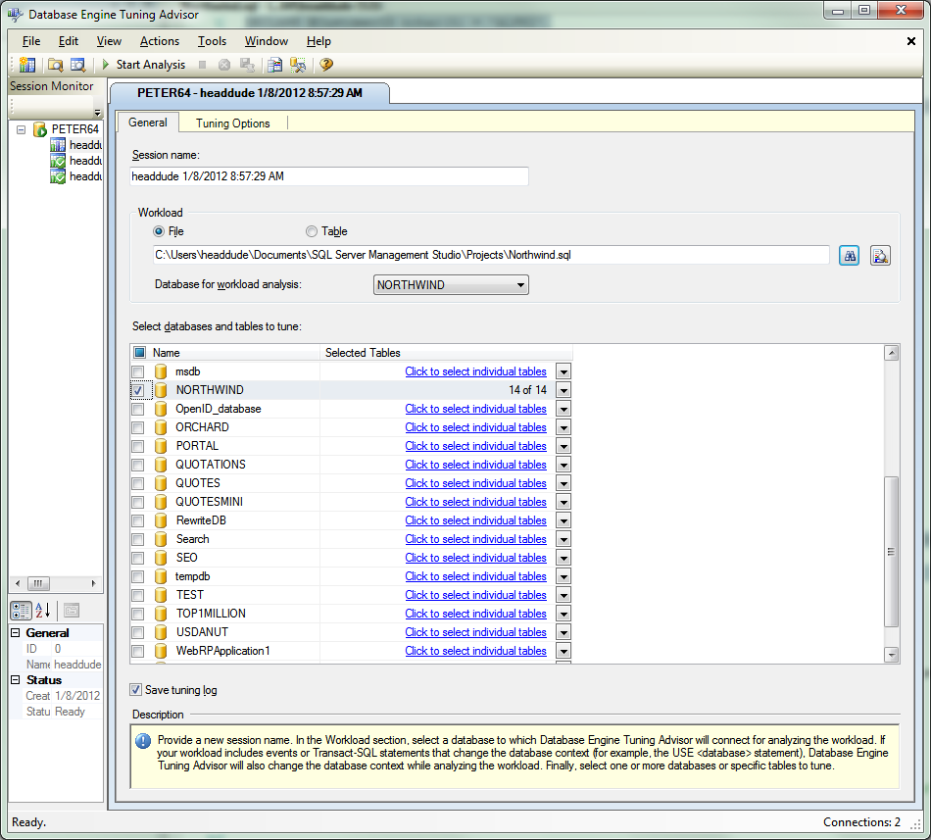The width and height of the screenshot is (931, 840).
Task: Sort the properties alphabetically with the A-Z icon
Action: tap(43, 611)
